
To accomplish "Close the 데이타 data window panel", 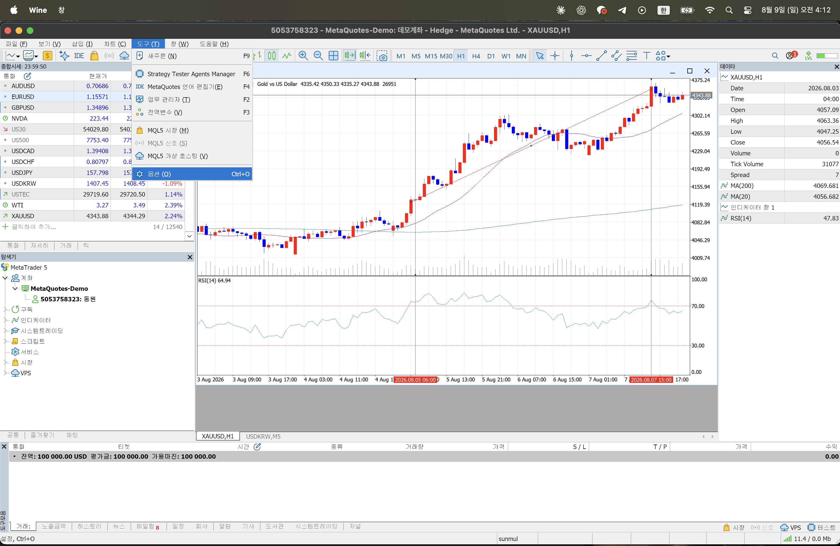I will coord(836,67).
